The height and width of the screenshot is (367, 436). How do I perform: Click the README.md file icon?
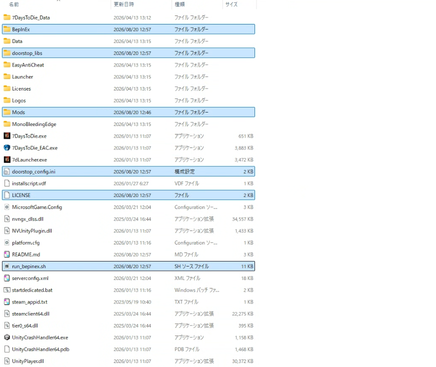(x=7, y=254)
